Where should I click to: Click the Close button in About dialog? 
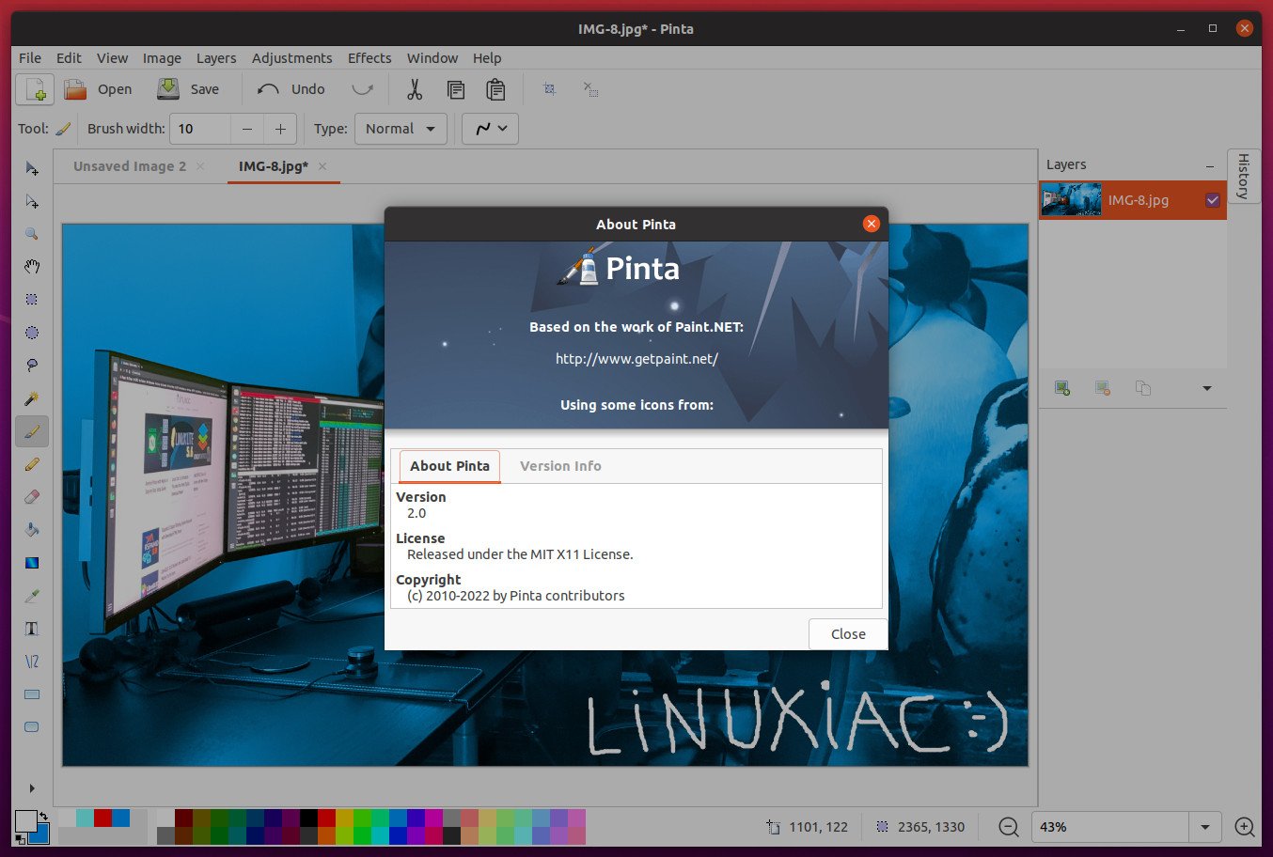coord(848,634)
